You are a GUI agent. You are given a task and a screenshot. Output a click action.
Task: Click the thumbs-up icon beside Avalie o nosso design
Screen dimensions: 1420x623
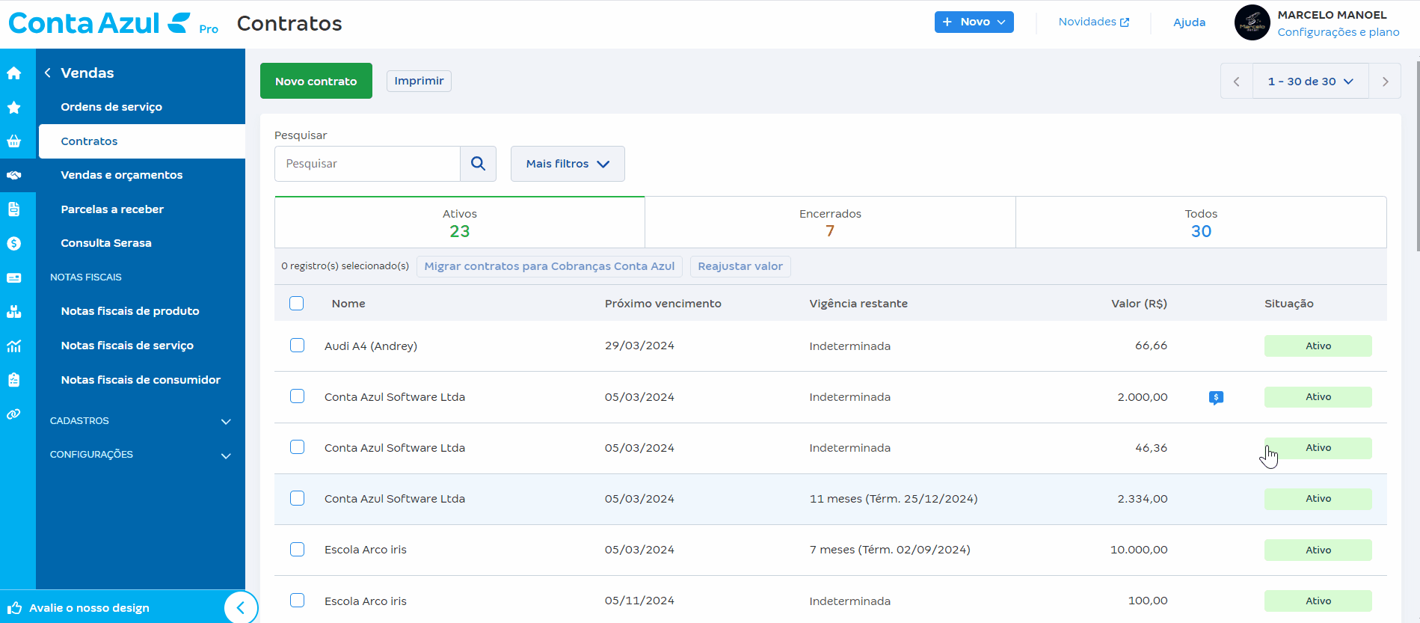point(15,608)
